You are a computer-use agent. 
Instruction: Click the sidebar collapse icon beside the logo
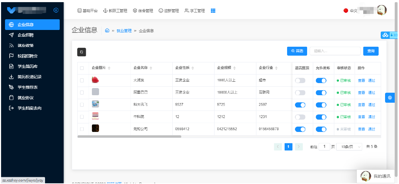55,10
